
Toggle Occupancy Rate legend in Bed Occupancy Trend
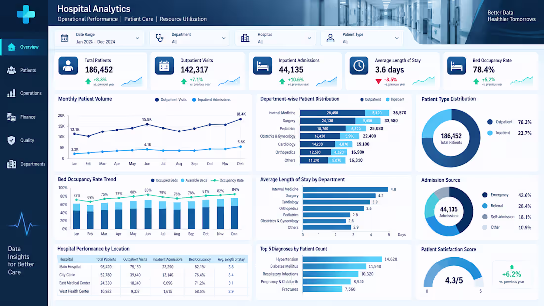(227, 180)
